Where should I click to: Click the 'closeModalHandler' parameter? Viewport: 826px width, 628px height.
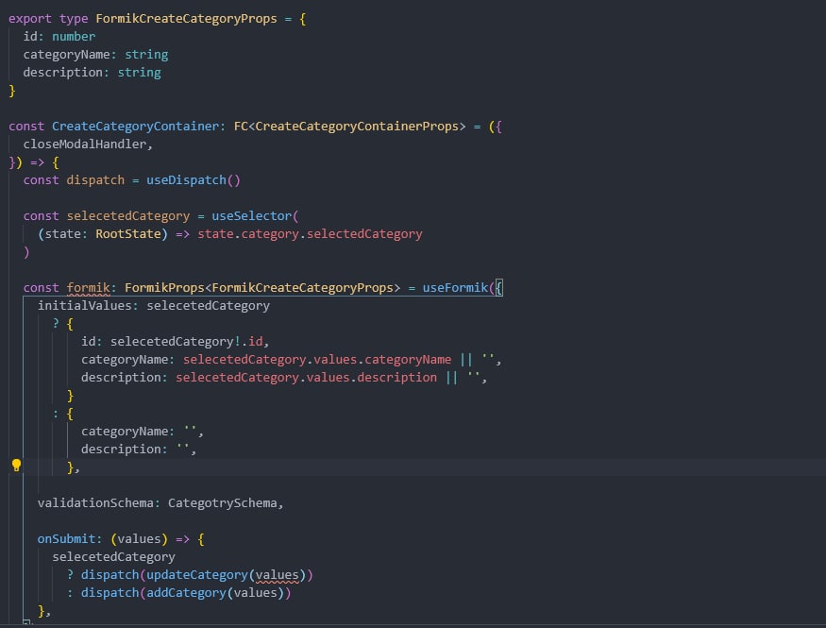(84, 144)
